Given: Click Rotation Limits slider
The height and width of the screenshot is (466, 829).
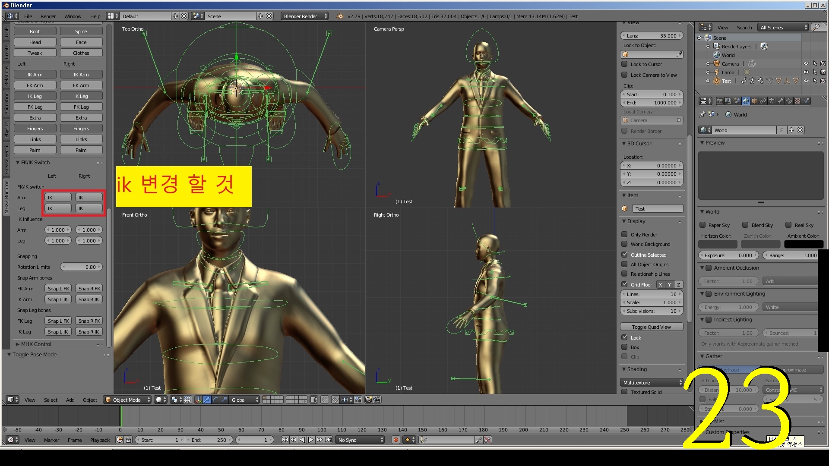Looking at the screenshot, I should tap(81, 267).
